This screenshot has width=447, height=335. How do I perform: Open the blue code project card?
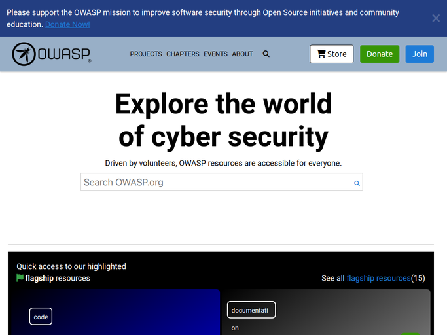pyautogui.click(x=116, y=312)
